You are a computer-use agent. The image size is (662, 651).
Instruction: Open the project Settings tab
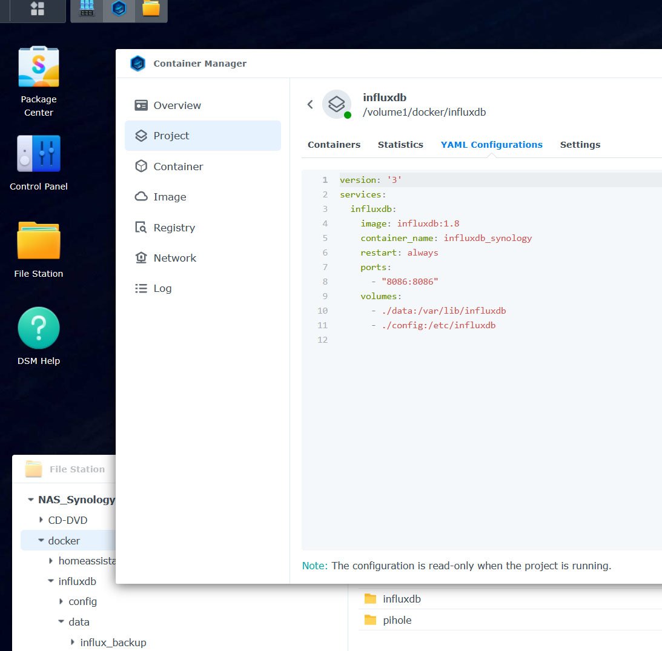(580, 144)
